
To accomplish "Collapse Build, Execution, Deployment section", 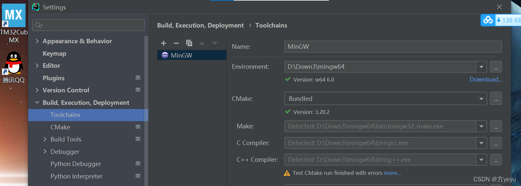I will click(x=37, y=102).
